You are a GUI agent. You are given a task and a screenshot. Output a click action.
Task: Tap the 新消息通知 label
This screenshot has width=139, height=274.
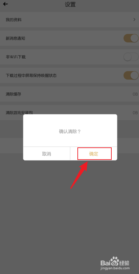pos(15,38)
